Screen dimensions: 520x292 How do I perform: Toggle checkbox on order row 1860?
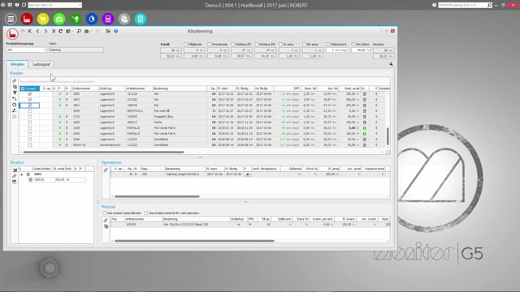coord(30,94)
